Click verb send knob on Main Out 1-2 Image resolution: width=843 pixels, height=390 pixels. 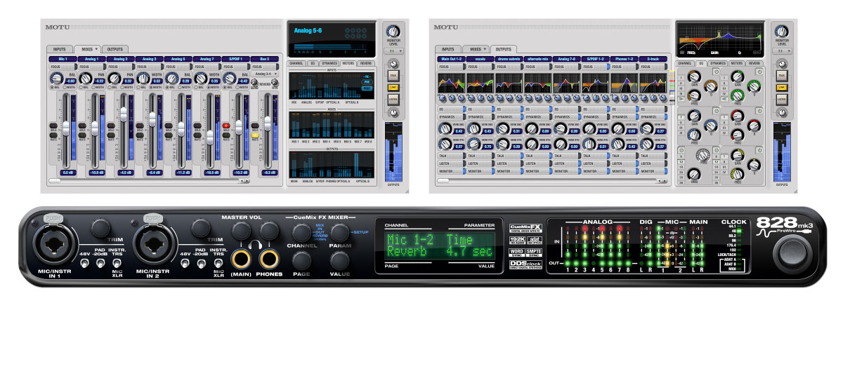(445, 128)
